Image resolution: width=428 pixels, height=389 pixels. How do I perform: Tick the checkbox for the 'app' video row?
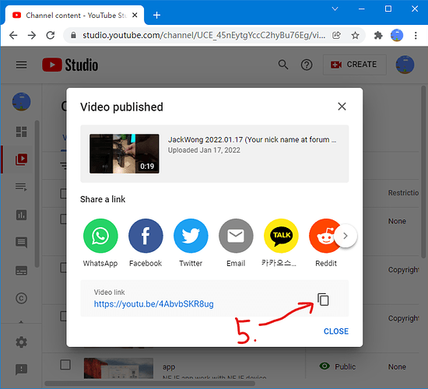(65, 365)
